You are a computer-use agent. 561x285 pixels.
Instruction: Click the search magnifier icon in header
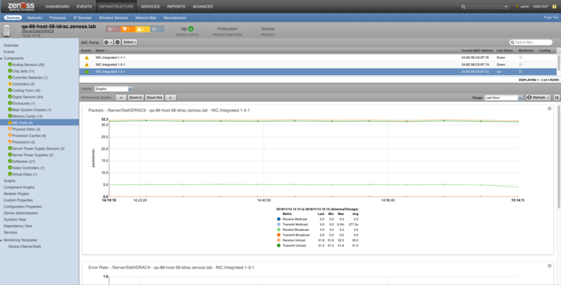pyautogui.click(x=463, y=6)
